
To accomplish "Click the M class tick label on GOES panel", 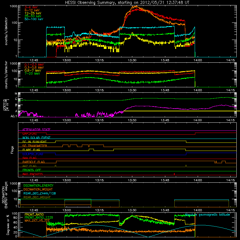I will click(x=16, y=94).
